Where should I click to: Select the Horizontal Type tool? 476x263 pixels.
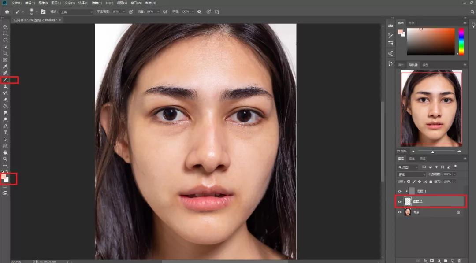click(5, 133)
